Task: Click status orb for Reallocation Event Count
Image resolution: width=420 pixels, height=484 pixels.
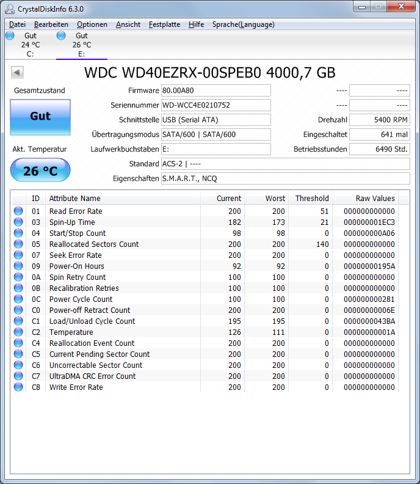Action: (18, 343)
